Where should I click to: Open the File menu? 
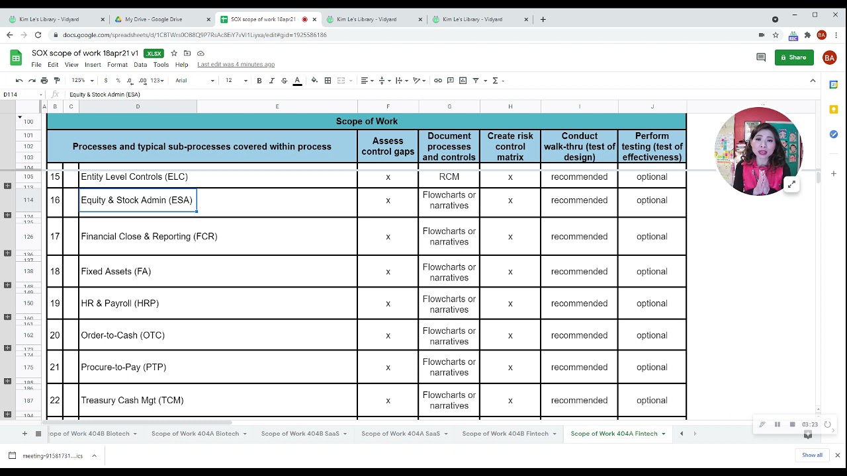[36, 65]
